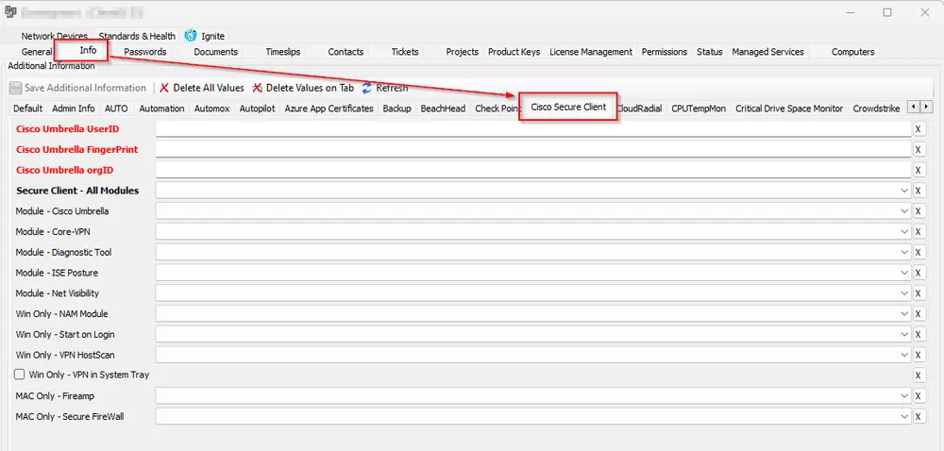Viewport: 944px width, 451px height.
Task: Clear the Cisco Umbrella UserID value X
Action: [919, 129]
